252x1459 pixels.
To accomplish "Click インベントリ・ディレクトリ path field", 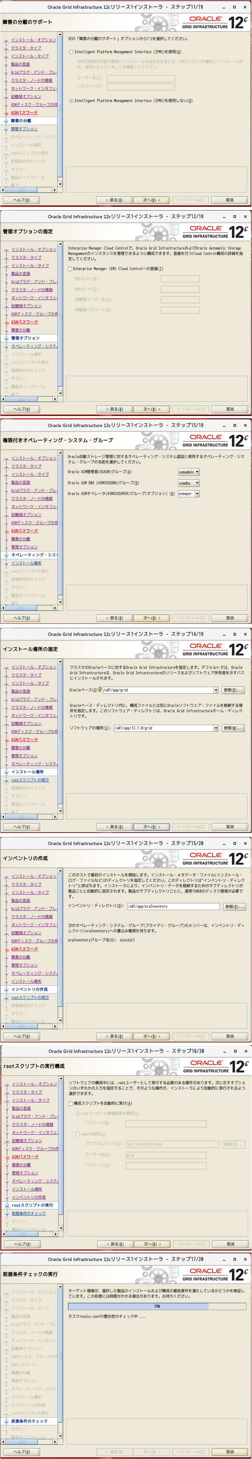I will click(x=173, y=906).
